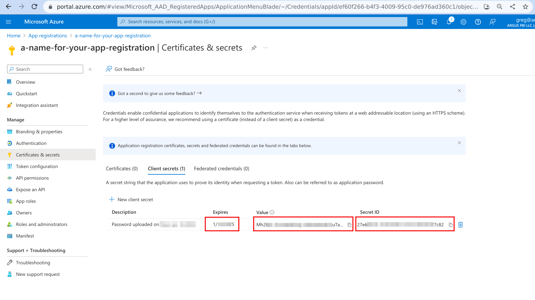This screenshot has width=535, height=300.
Task: Open the browser zoom magnifier icon
Action: (500, 6)
